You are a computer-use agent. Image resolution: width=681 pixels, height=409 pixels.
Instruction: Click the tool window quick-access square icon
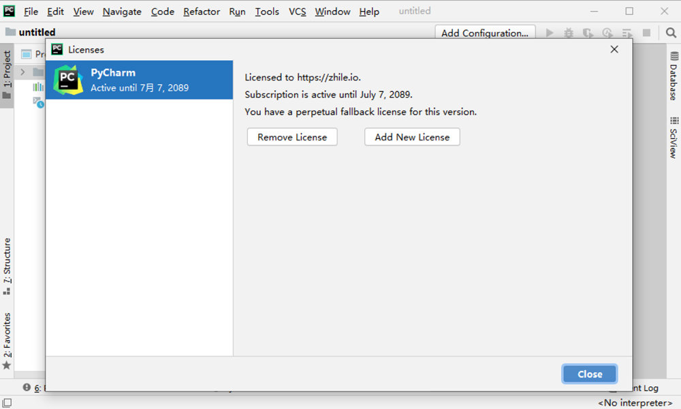pos(7,402)
